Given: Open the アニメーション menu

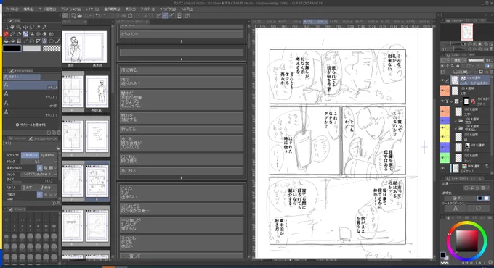Looking at the screenshot, I should [x=71, y=9].
